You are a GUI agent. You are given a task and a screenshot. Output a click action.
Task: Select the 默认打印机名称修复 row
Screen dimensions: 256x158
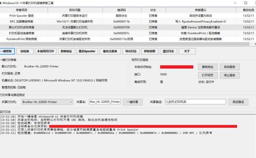point(128,27)
